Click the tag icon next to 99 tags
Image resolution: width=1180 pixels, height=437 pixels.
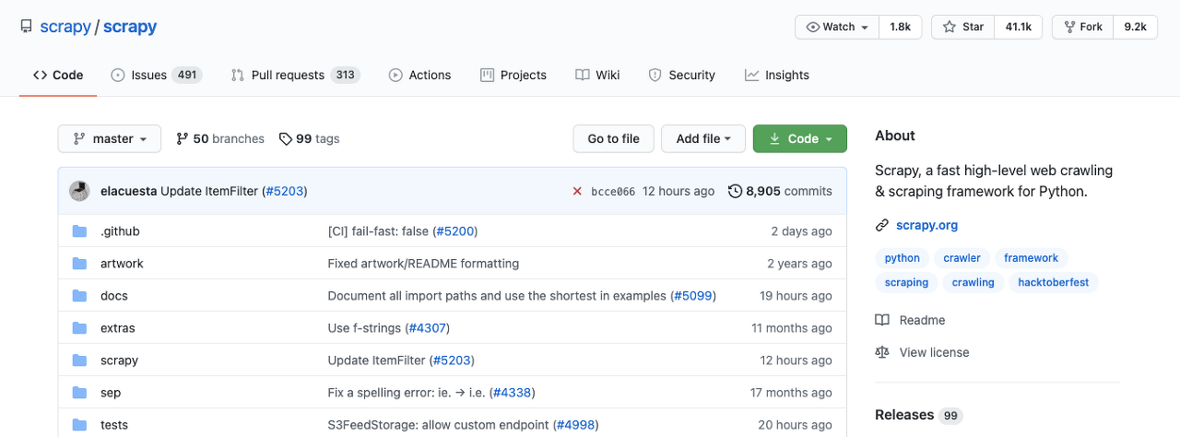[x=286, y=138]
